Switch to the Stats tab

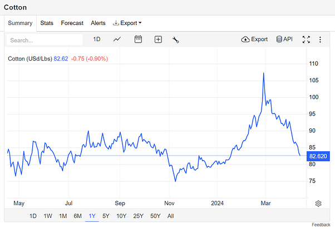pos(47,23)
